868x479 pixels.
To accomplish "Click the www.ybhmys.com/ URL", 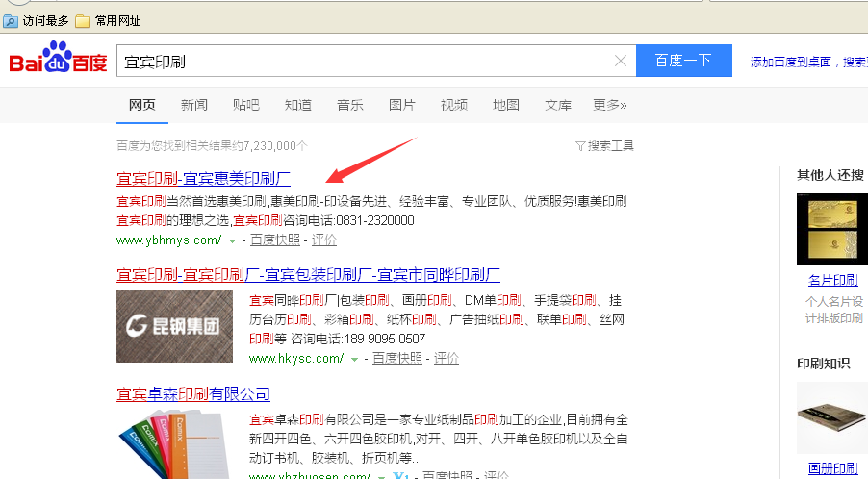I will [168, 240].
